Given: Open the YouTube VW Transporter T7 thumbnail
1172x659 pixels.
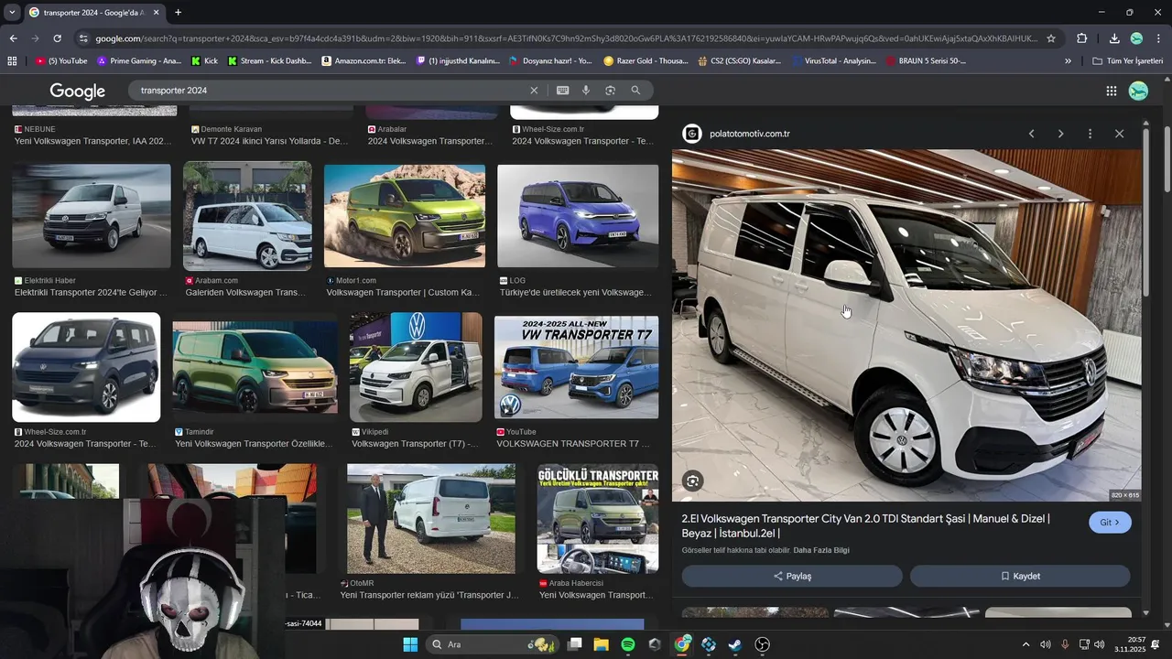Looking at the screenshot, I should [576, 367].
